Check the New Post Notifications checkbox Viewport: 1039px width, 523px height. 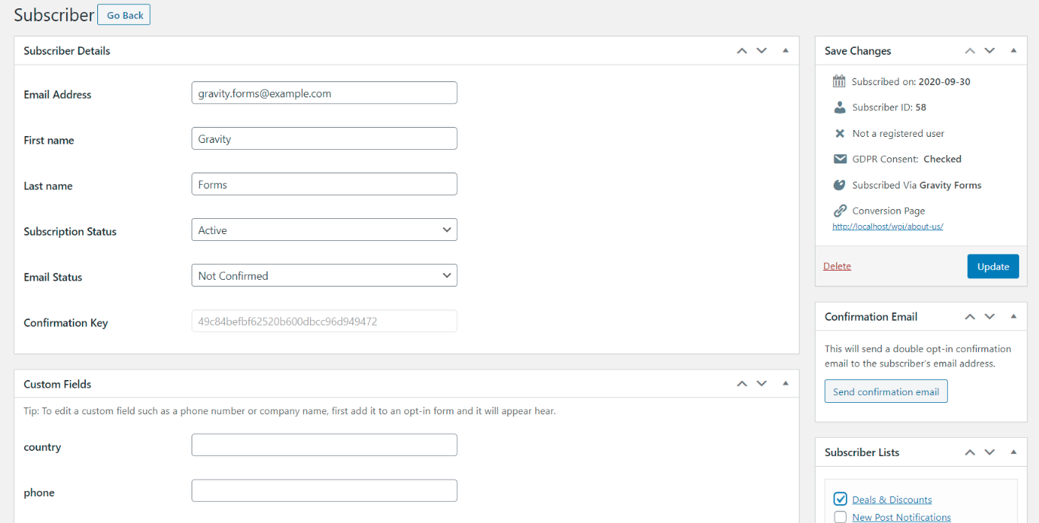click(840, 517)
